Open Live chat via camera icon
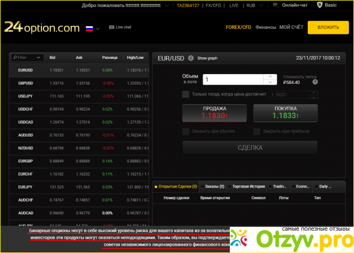 pyautogui.click(x=111, y=27)
